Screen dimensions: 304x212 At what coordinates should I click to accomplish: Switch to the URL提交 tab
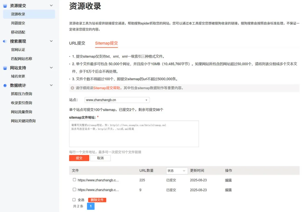(x=77, y=43)
